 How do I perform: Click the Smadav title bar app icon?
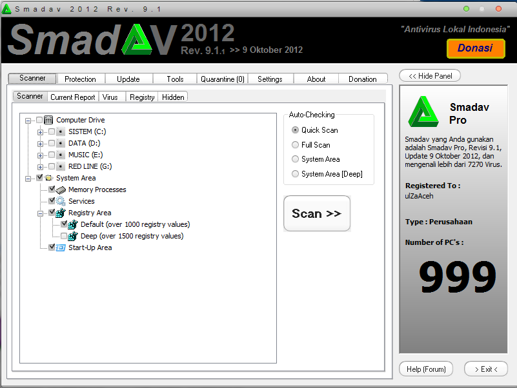tap(6, 9)
